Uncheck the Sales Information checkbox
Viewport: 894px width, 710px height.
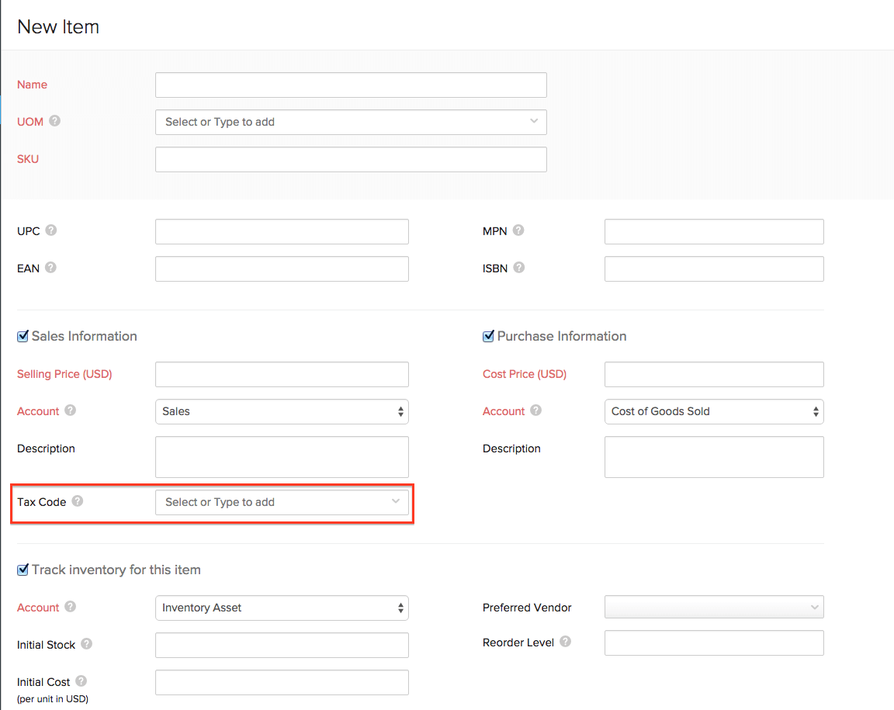(x=23, y=337)
